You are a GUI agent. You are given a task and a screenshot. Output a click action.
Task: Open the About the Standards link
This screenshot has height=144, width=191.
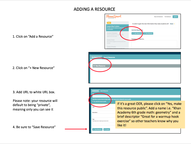point(158,17)
